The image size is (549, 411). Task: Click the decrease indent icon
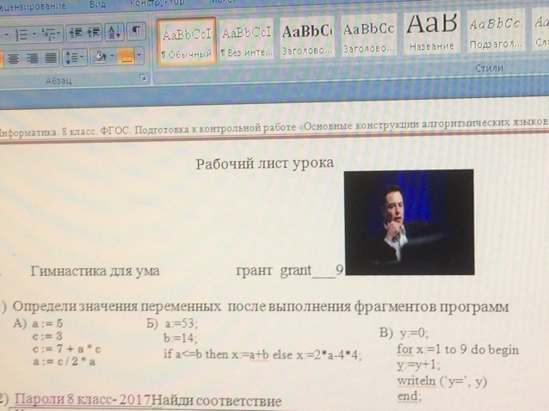click(75, 33)
